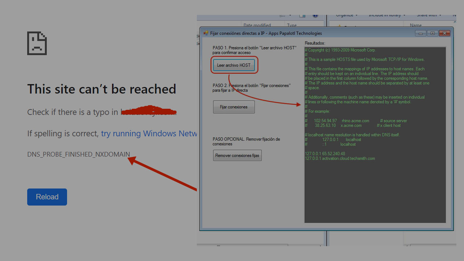Open the Share with dropdown
This screenshot has height=261, width=464.
click(x=429, y=16)
